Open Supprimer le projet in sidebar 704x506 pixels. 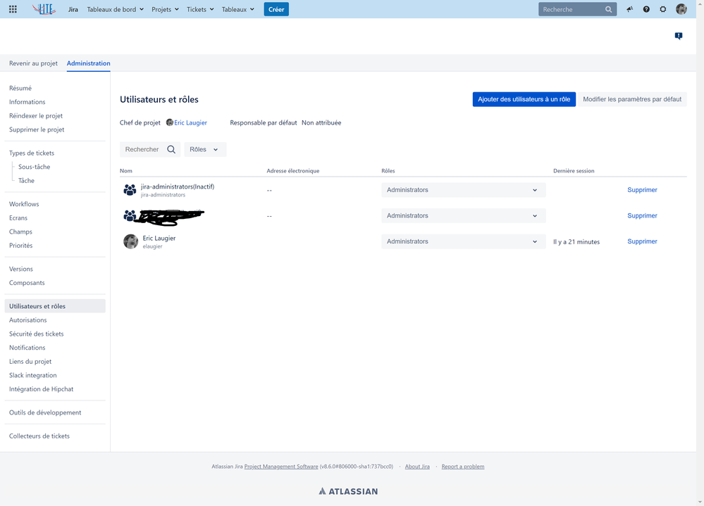[37, 129]
